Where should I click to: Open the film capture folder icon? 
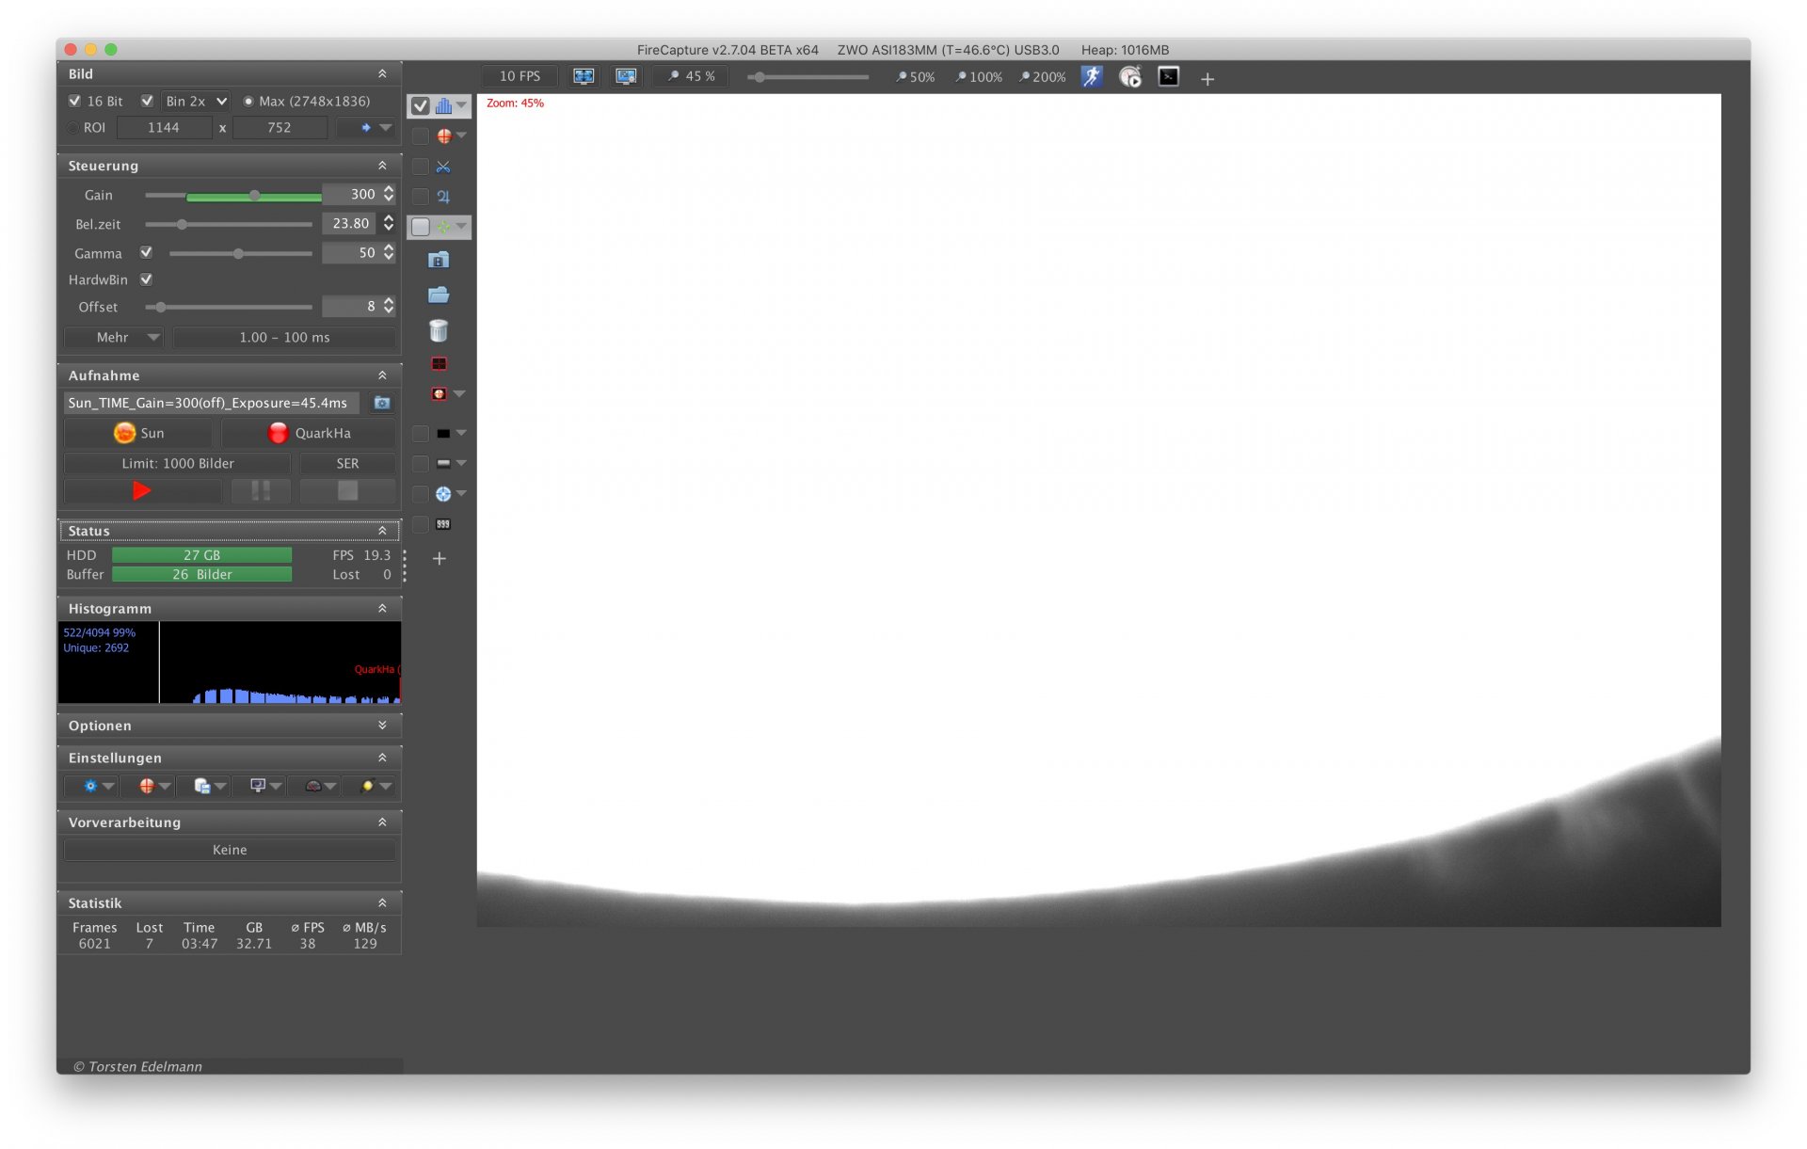439,260
